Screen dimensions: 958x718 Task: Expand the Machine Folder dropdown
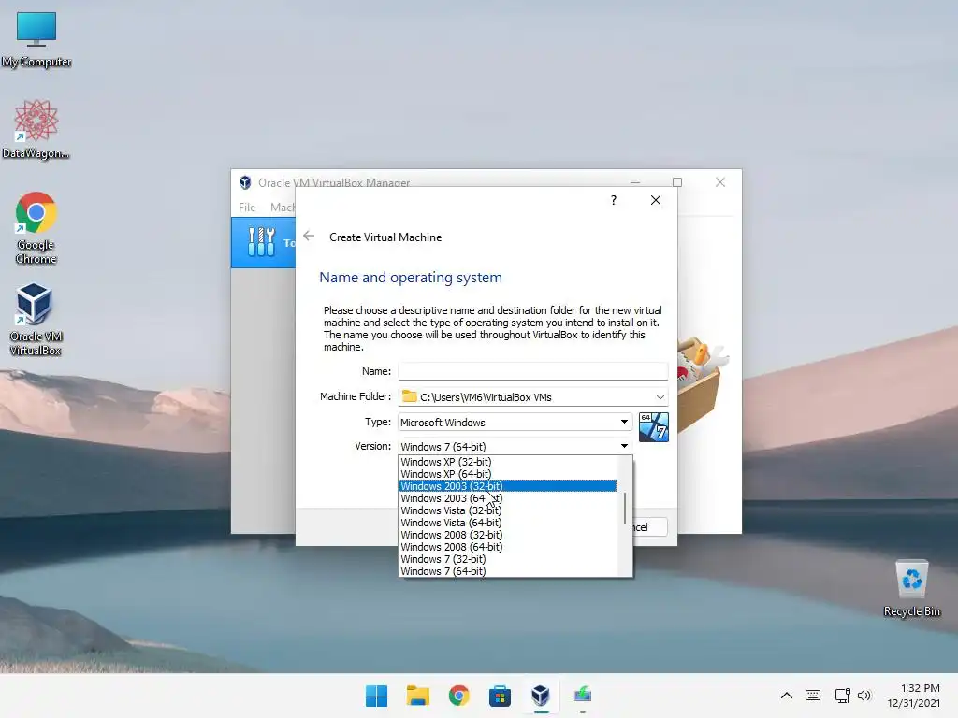pos(660,396)
